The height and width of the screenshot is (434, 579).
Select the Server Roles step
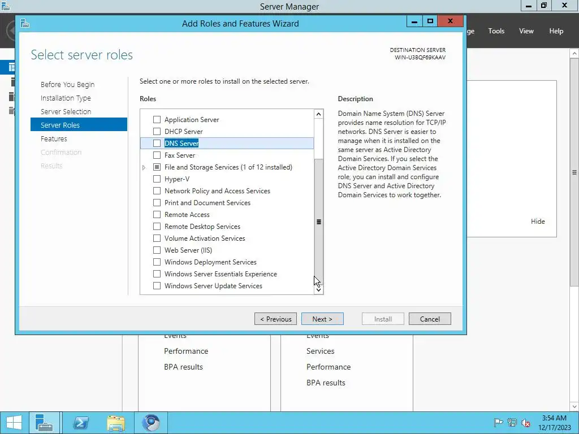(x=79, y=125)
